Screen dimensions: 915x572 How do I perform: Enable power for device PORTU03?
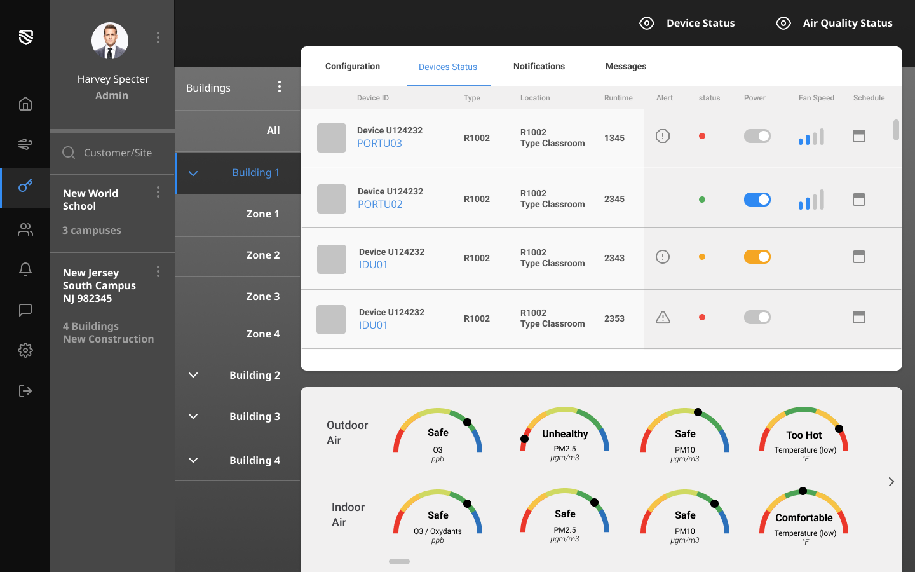pos(757,136)
